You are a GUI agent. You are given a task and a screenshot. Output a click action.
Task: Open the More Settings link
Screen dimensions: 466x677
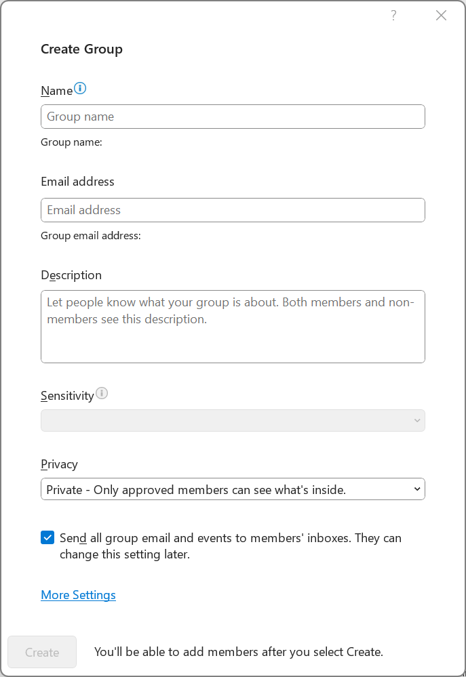pos(78,595)
